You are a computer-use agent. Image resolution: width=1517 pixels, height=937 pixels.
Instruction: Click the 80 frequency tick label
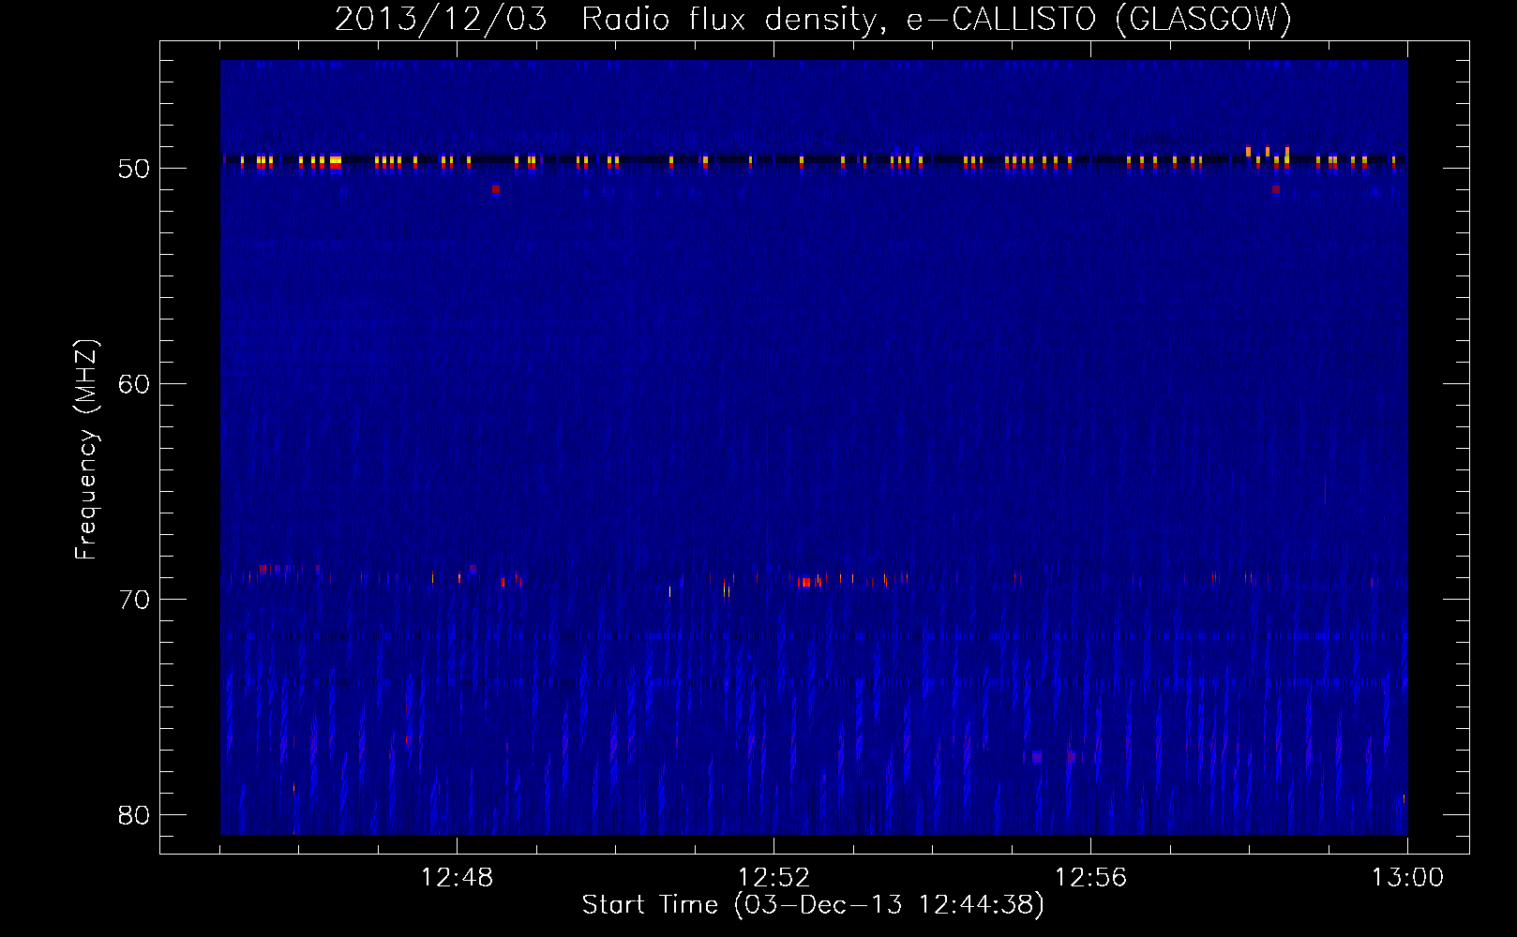[x=134, y=815]
